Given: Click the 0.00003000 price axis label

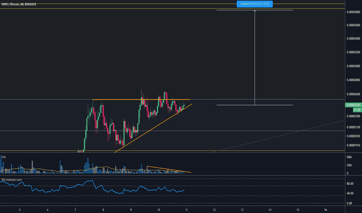Looking at the screenshot, I should (353, 66).
